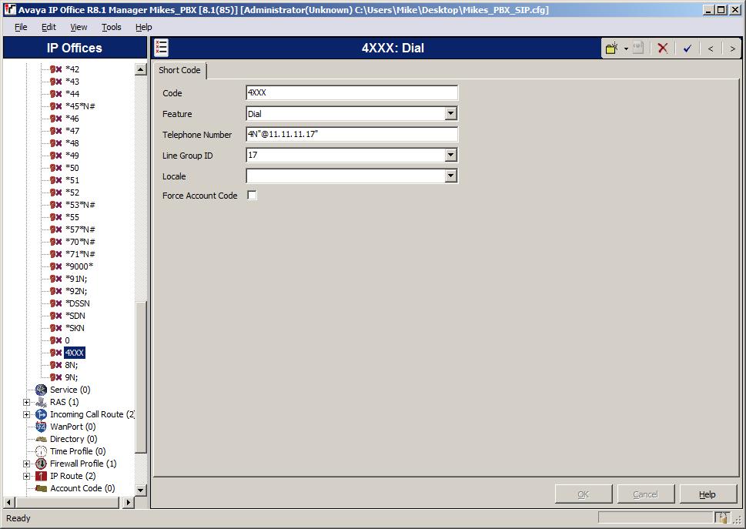The height and width of the screenshot is (529, 746).
Task: Select the *50 short code
Action: click(x=72, y=168)
